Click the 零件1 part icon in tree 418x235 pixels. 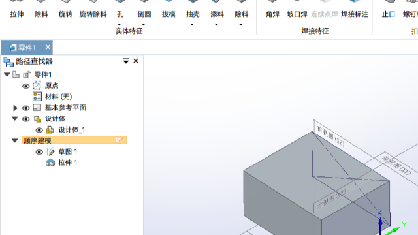[16, 74]
